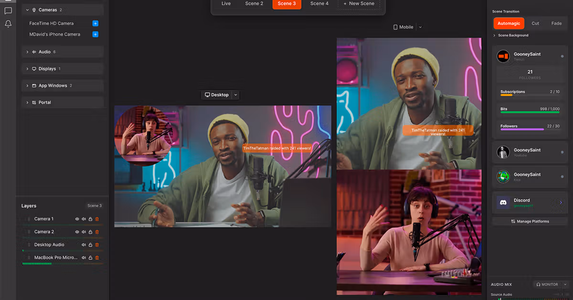Choose the Fade transition

click(x=556, y=23)
